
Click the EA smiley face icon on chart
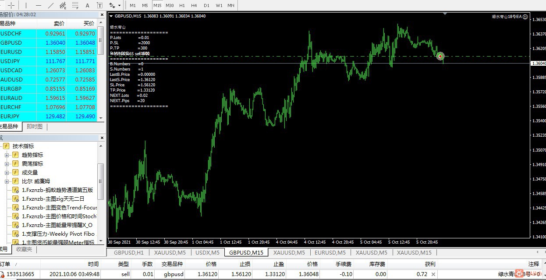(525, 16)
